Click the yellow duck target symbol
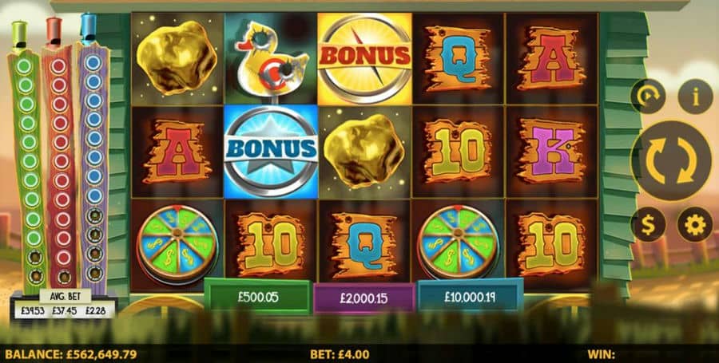Screen dimensions: 719x363 pos(271,58)
